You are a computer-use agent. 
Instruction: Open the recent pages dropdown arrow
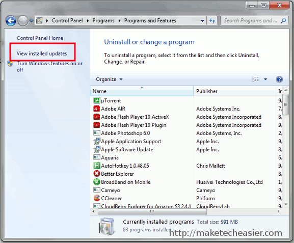[x=31, y=21]
